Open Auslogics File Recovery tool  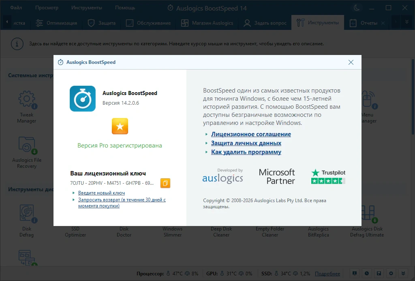(x=27, y=152)
